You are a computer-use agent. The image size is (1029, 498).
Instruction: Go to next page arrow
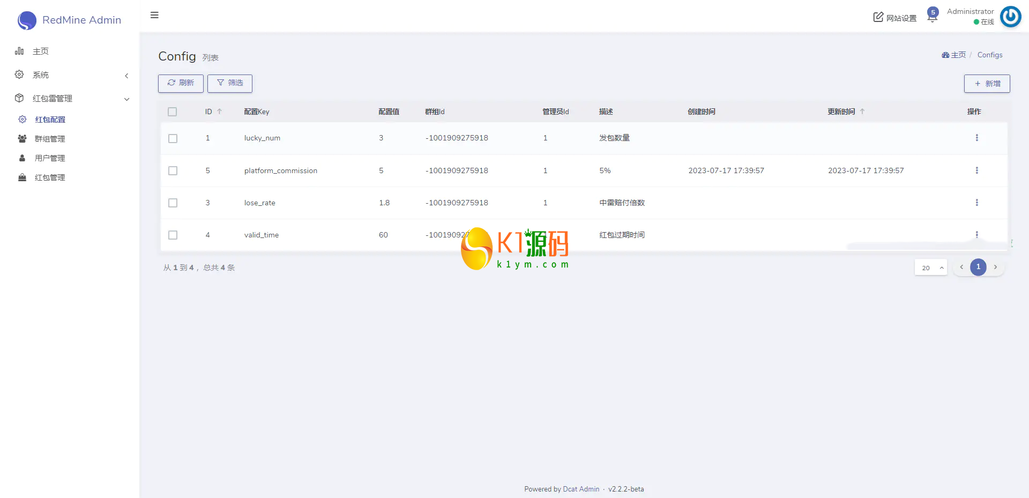[996, 267]
